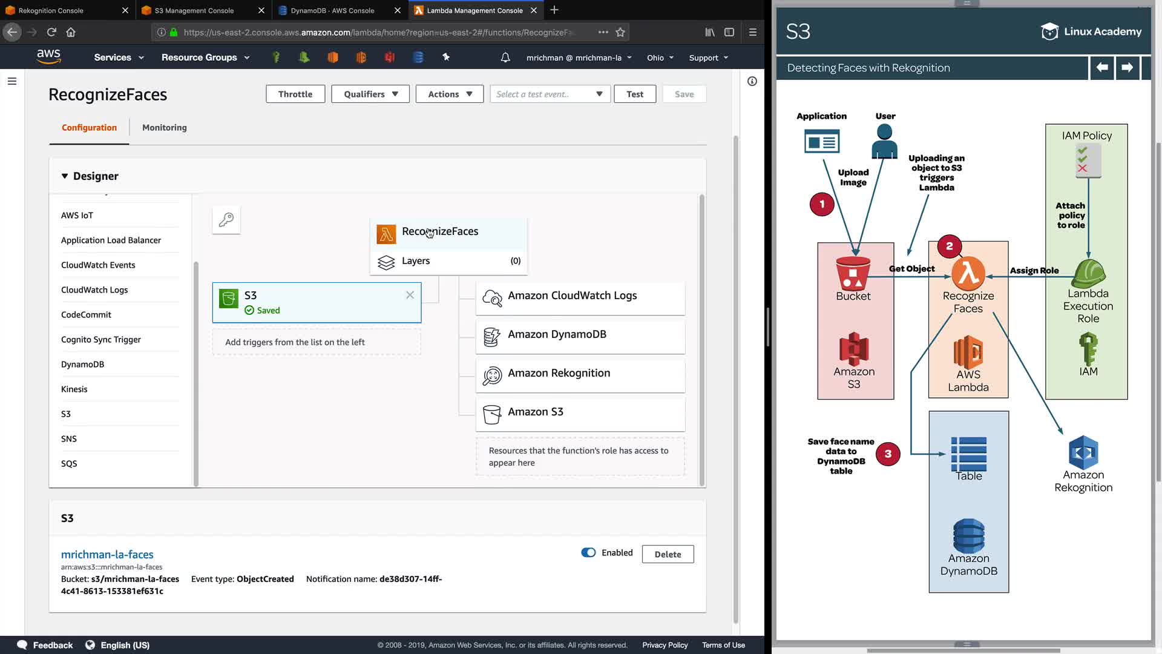The image size is (1162, 654).
Task: Open the Actions dropdown
Action: pos(450,94)
